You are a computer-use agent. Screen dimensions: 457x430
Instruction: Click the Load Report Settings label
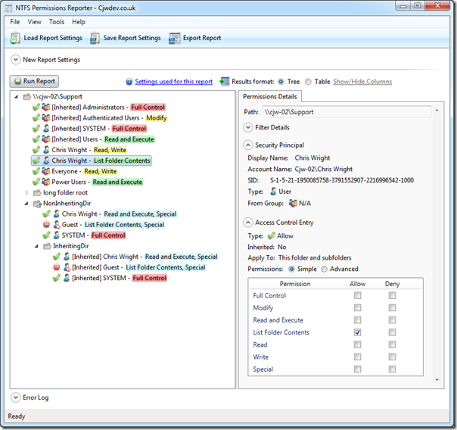coord(53,38)
